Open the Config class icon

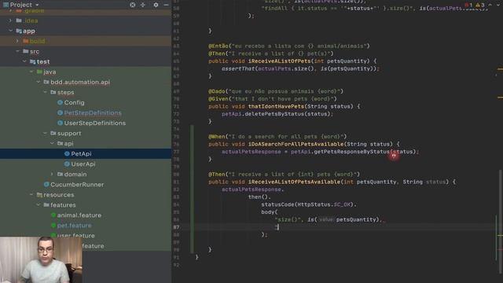point(60,102)
